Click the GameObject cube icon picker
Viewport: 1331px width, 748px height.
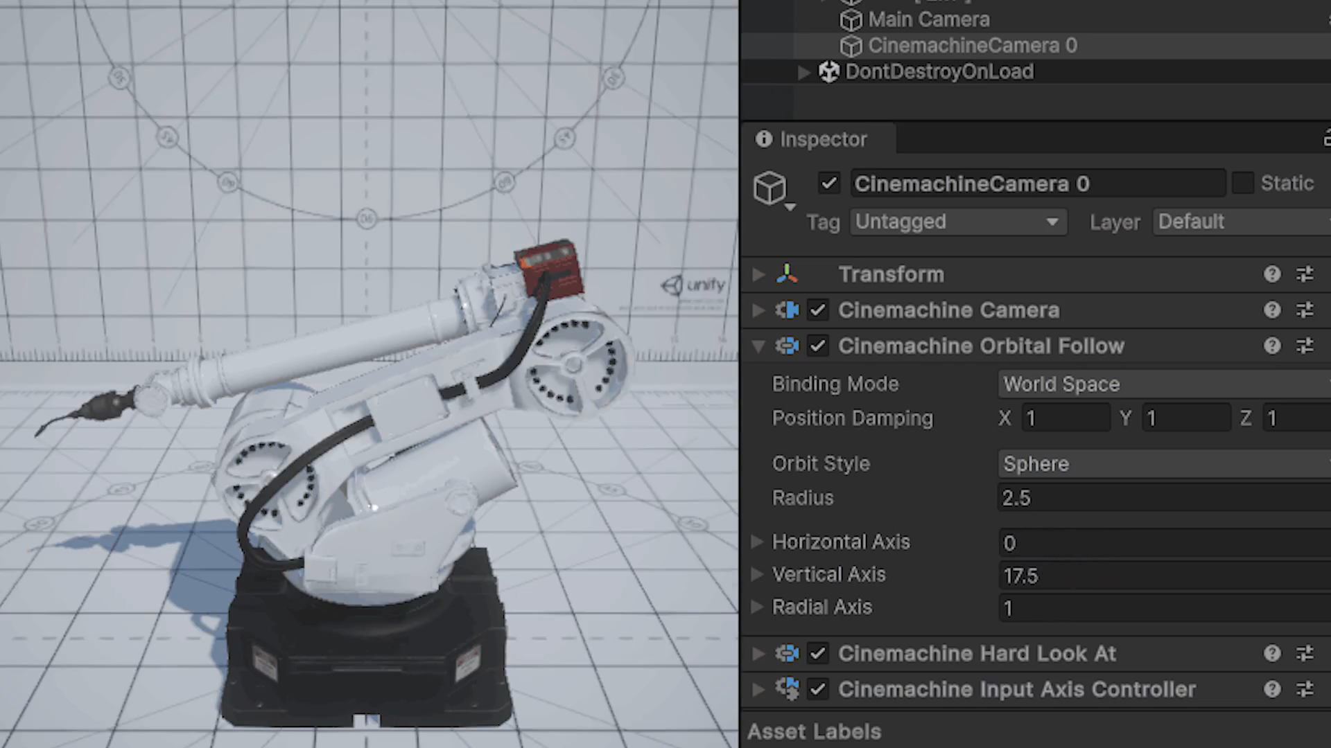pos(771,188)
